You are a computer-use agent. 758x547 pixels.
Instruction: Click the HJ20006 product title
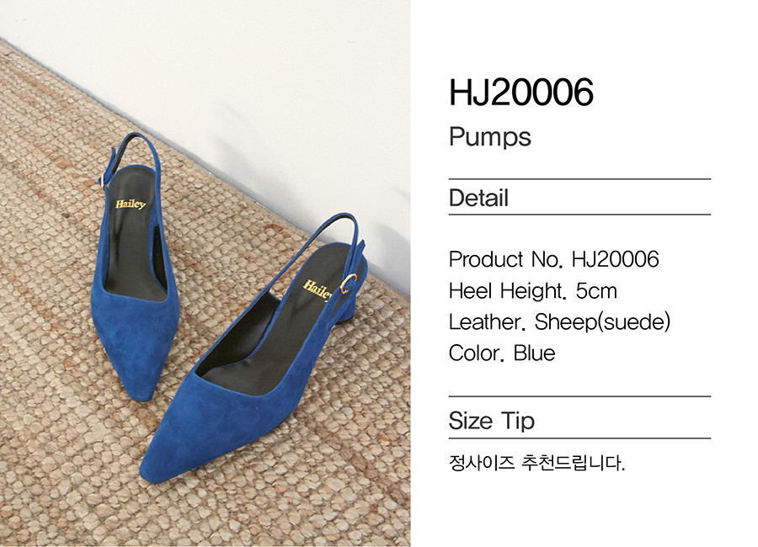520,93
